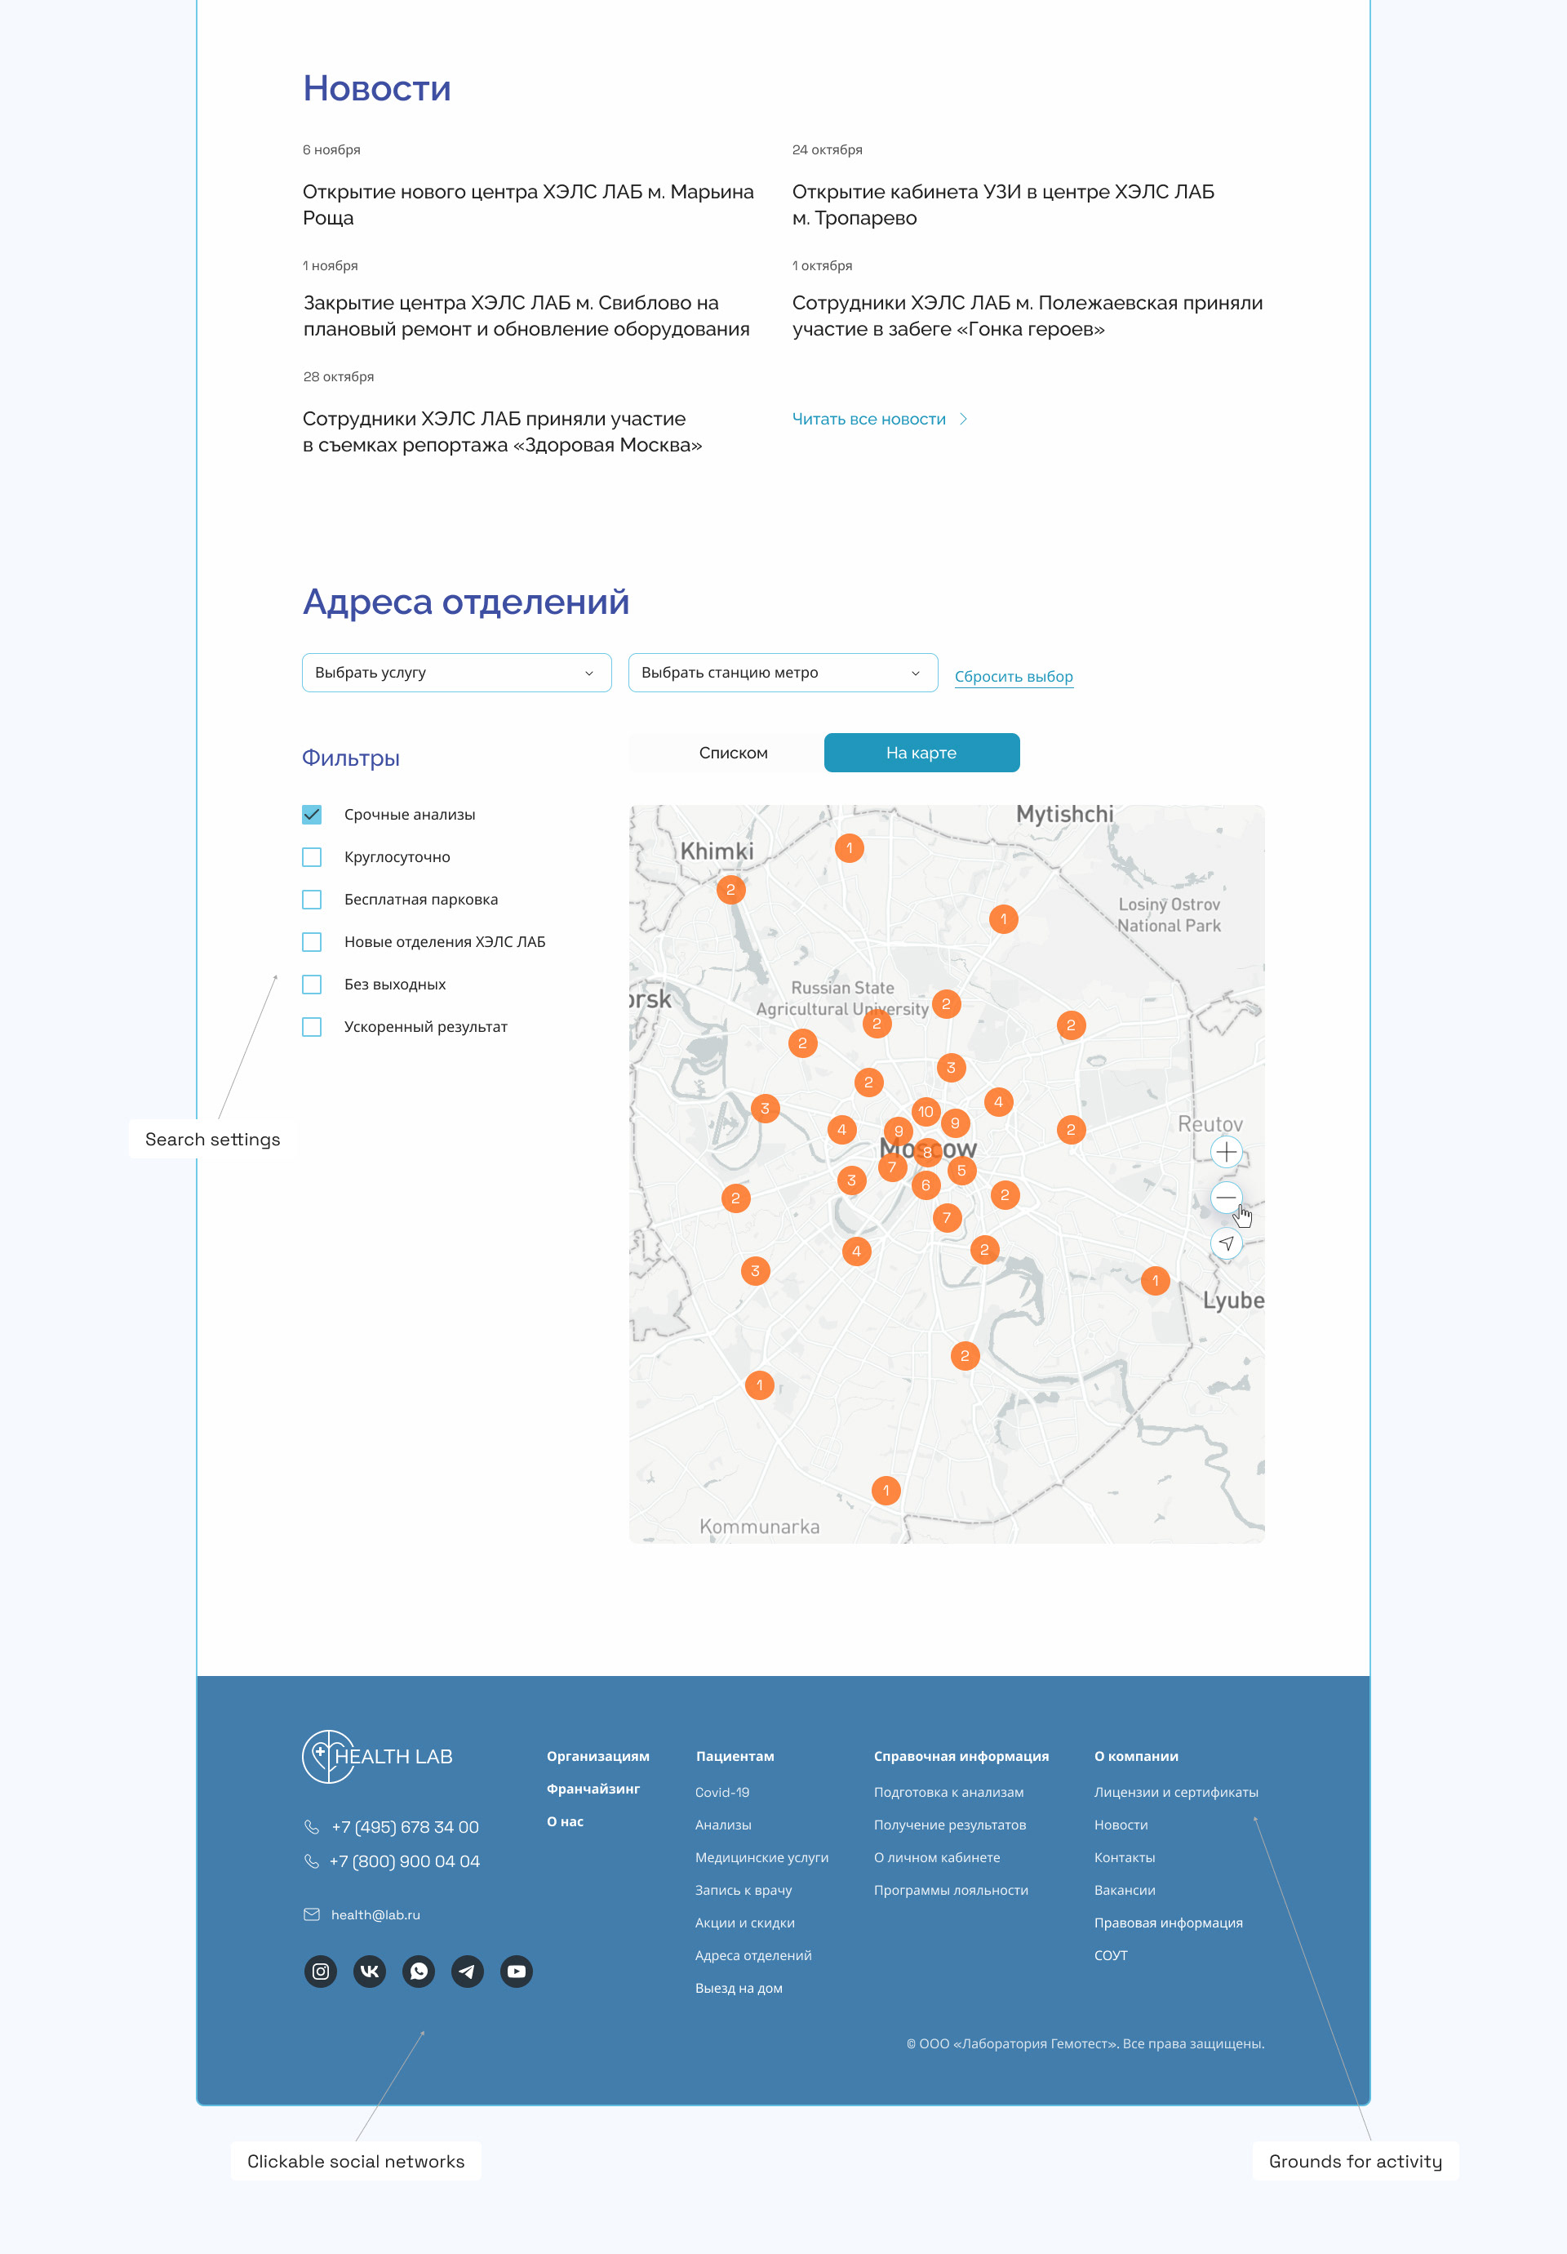Zoom in the map with plus button
The width and height of the screenshot is (1567, 2254).
point(1226,1153)
